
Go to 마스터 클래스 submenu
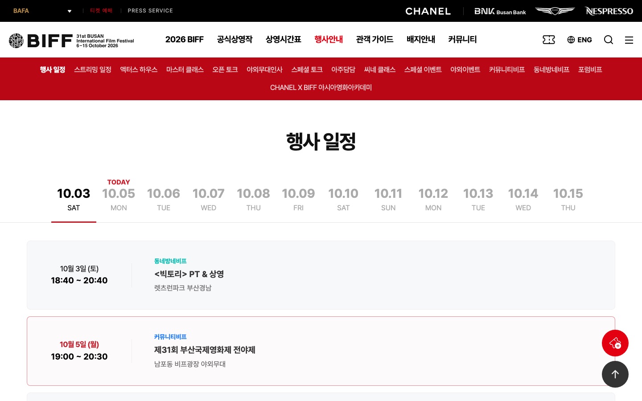pos(185,70)
